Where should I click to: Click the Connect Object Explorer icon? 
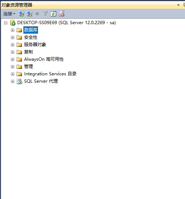pos(21,14)
